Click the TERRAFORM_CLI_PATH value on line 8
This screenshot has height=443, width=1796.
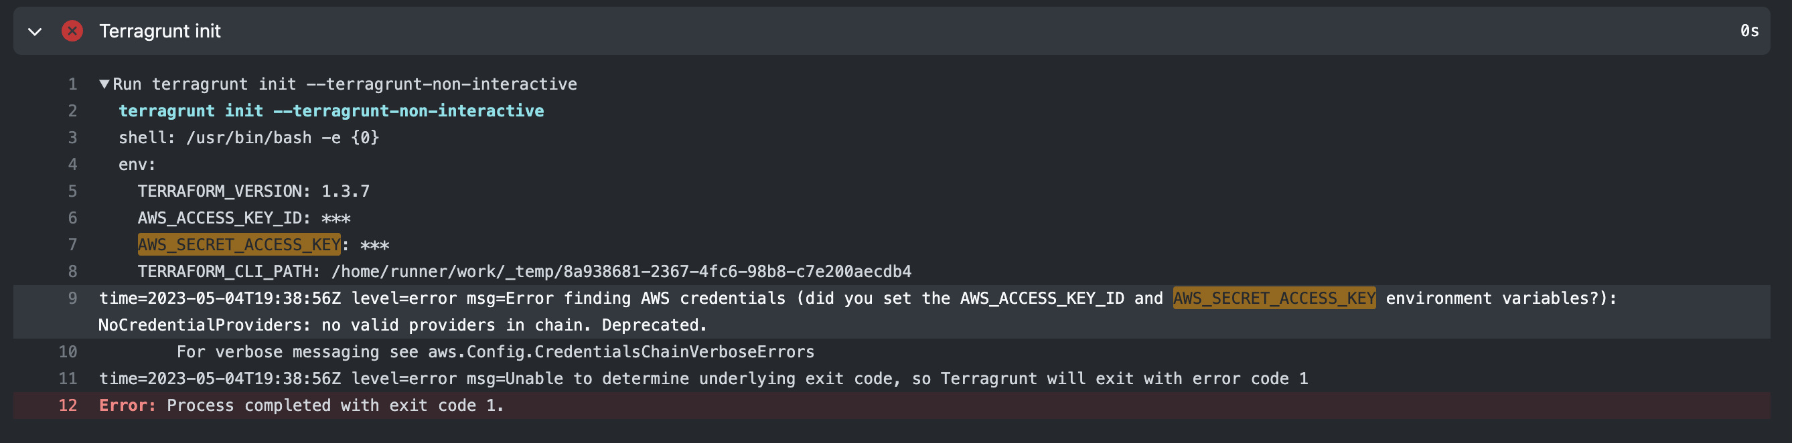click(623, 272)
